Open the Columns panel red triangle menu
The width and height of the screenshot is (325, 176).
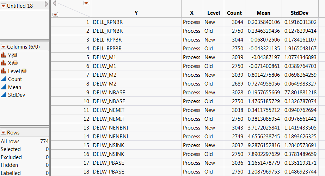tap(4, 47)
